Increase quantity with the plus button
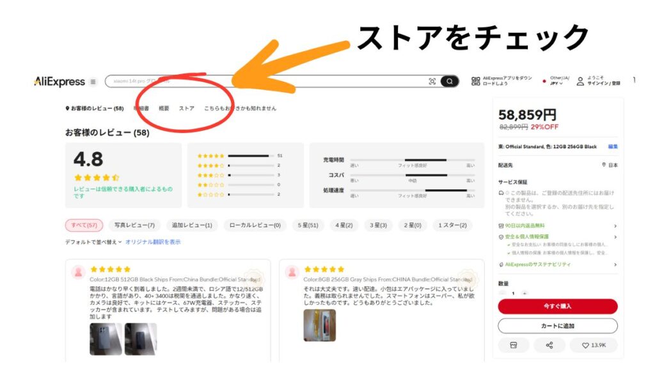 coord(525,293)
